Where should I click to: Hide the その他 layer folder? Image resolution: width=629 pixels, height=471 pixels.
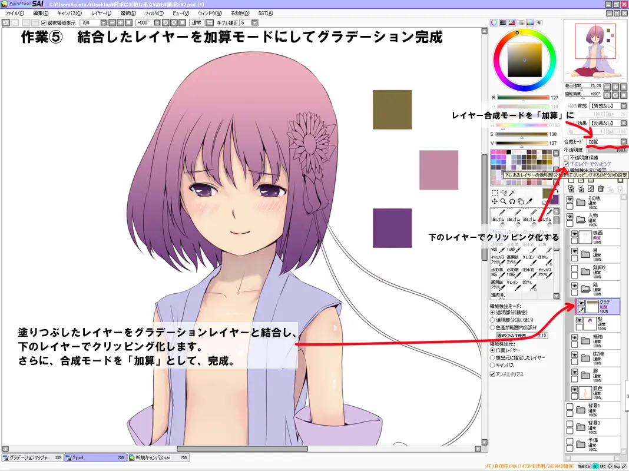(x=570, y=199)
